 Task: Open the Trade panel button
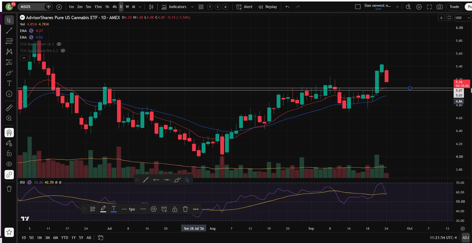pos(454,7)
